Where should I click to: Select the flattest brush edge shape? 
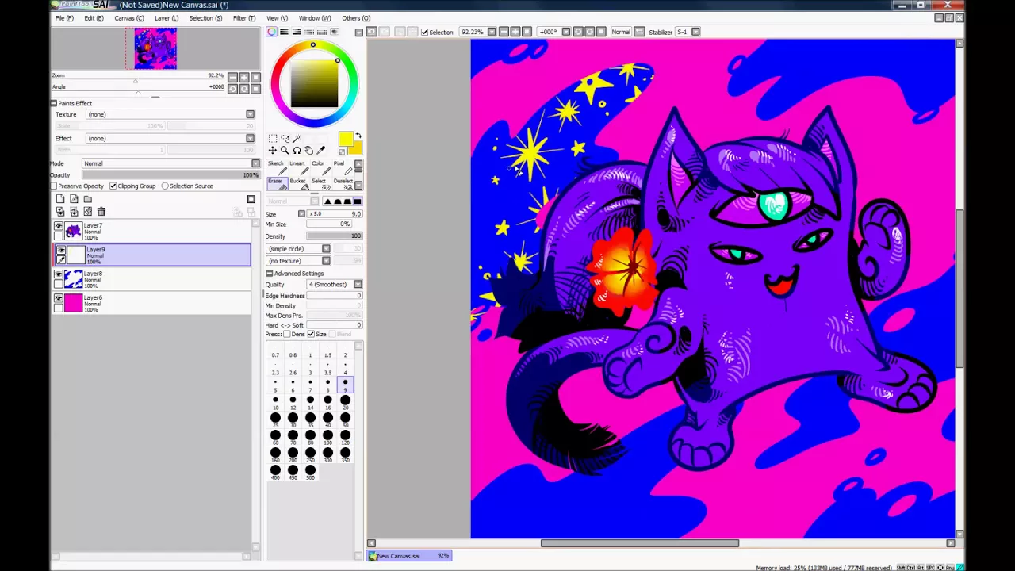[358, 201]
